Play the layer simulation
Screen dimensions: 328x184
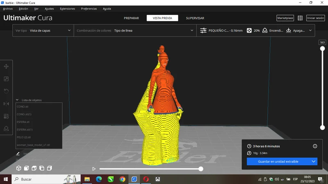tap(94, 169)
